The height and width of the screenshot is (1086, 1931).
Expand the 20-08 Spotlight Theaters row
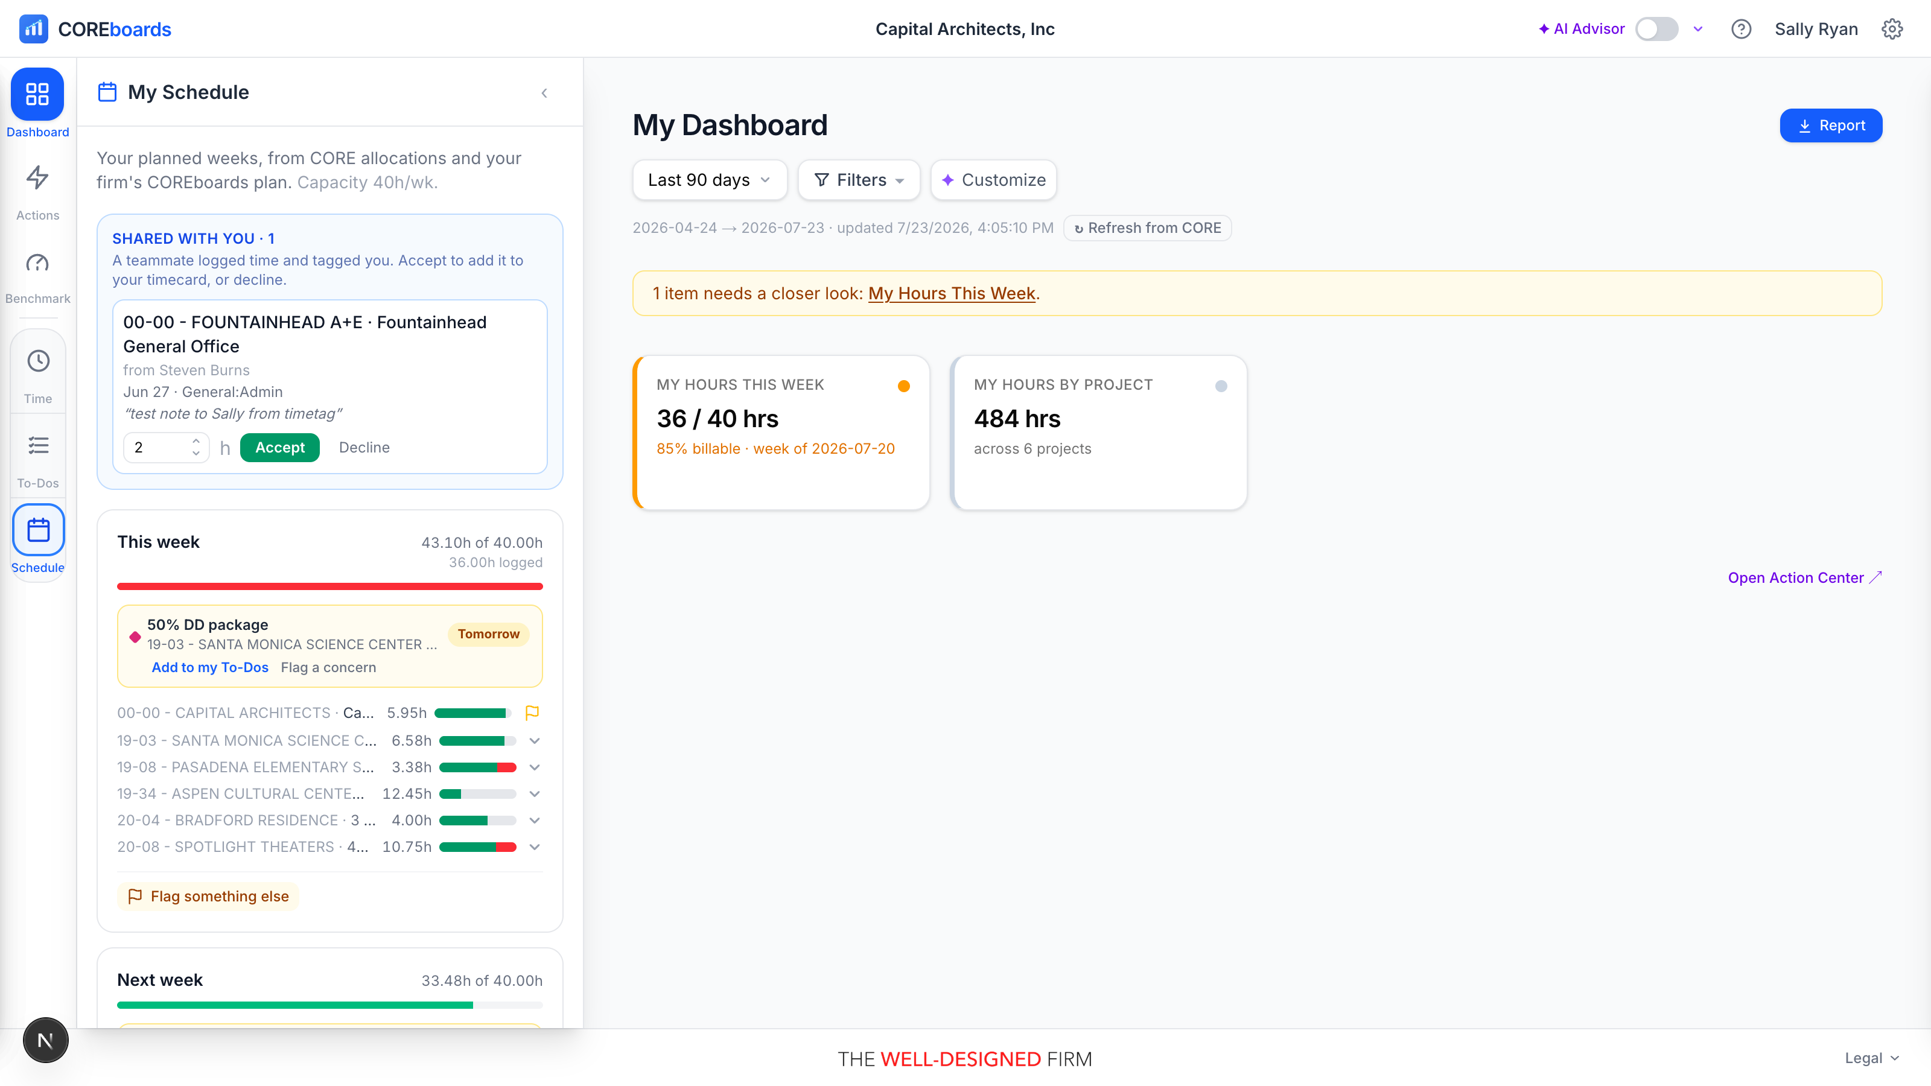tap(535, 847)
